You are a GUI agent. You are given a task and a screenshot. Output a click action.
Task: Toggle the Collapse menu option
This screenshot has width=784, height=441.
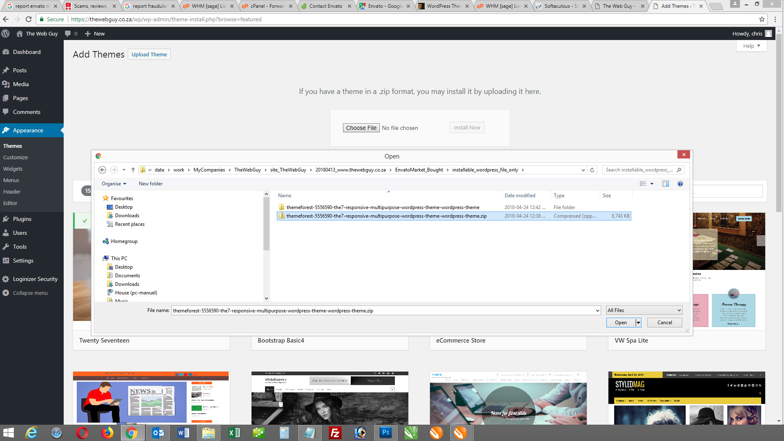[x=30, y=293]
